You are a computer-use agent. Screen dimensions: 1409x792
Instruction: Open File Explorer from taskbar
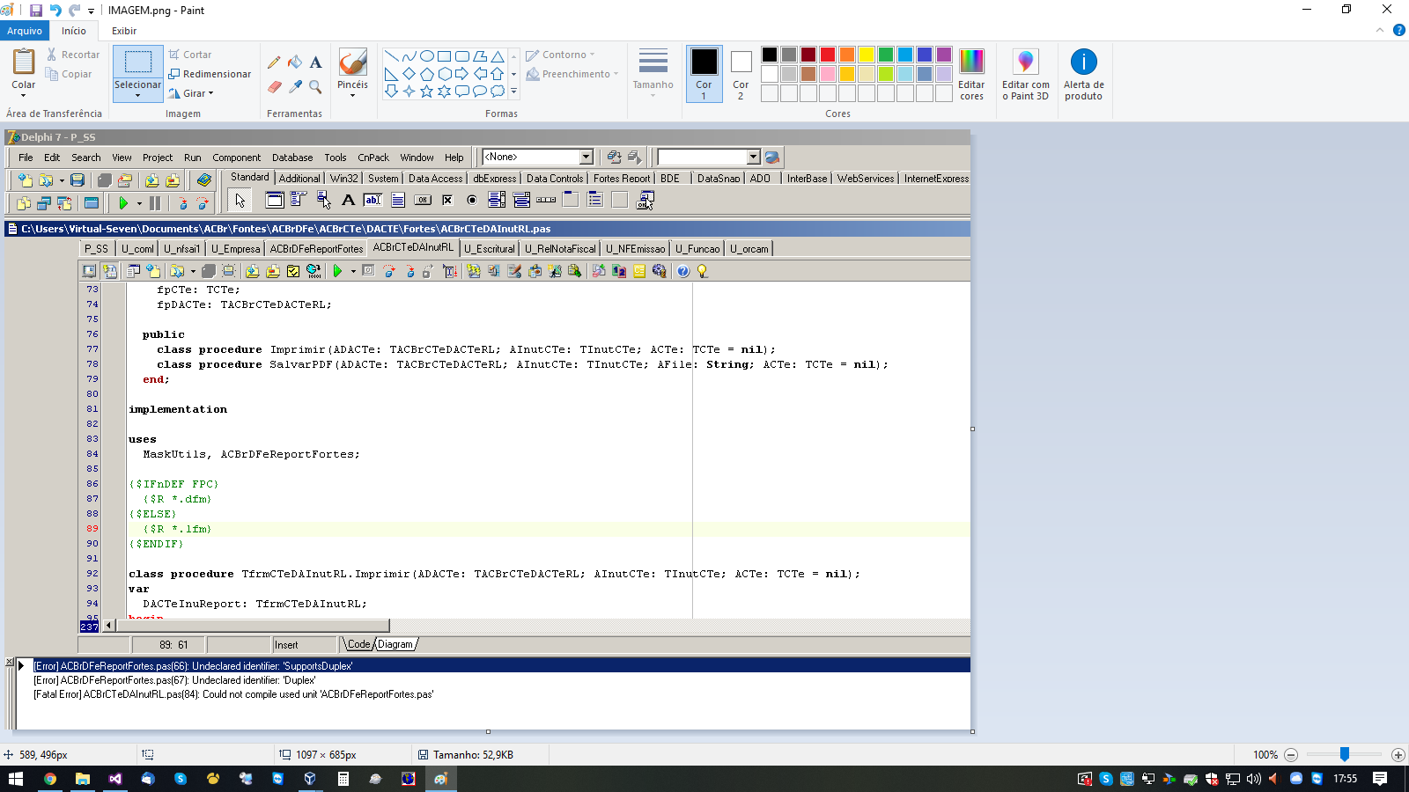click(83, 779)
